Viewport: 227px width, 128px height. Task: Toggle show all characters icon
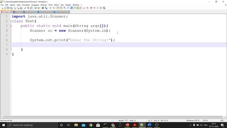pos(68,8)
